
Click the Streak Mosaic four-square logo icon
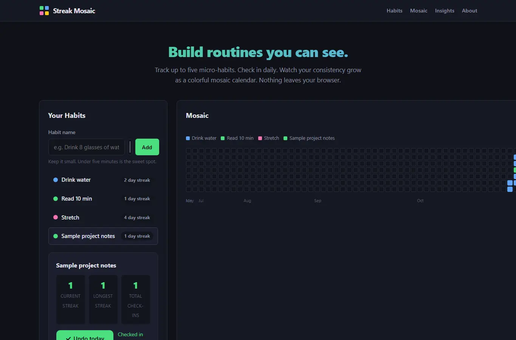pyautogui.click(x=44, y=11)
